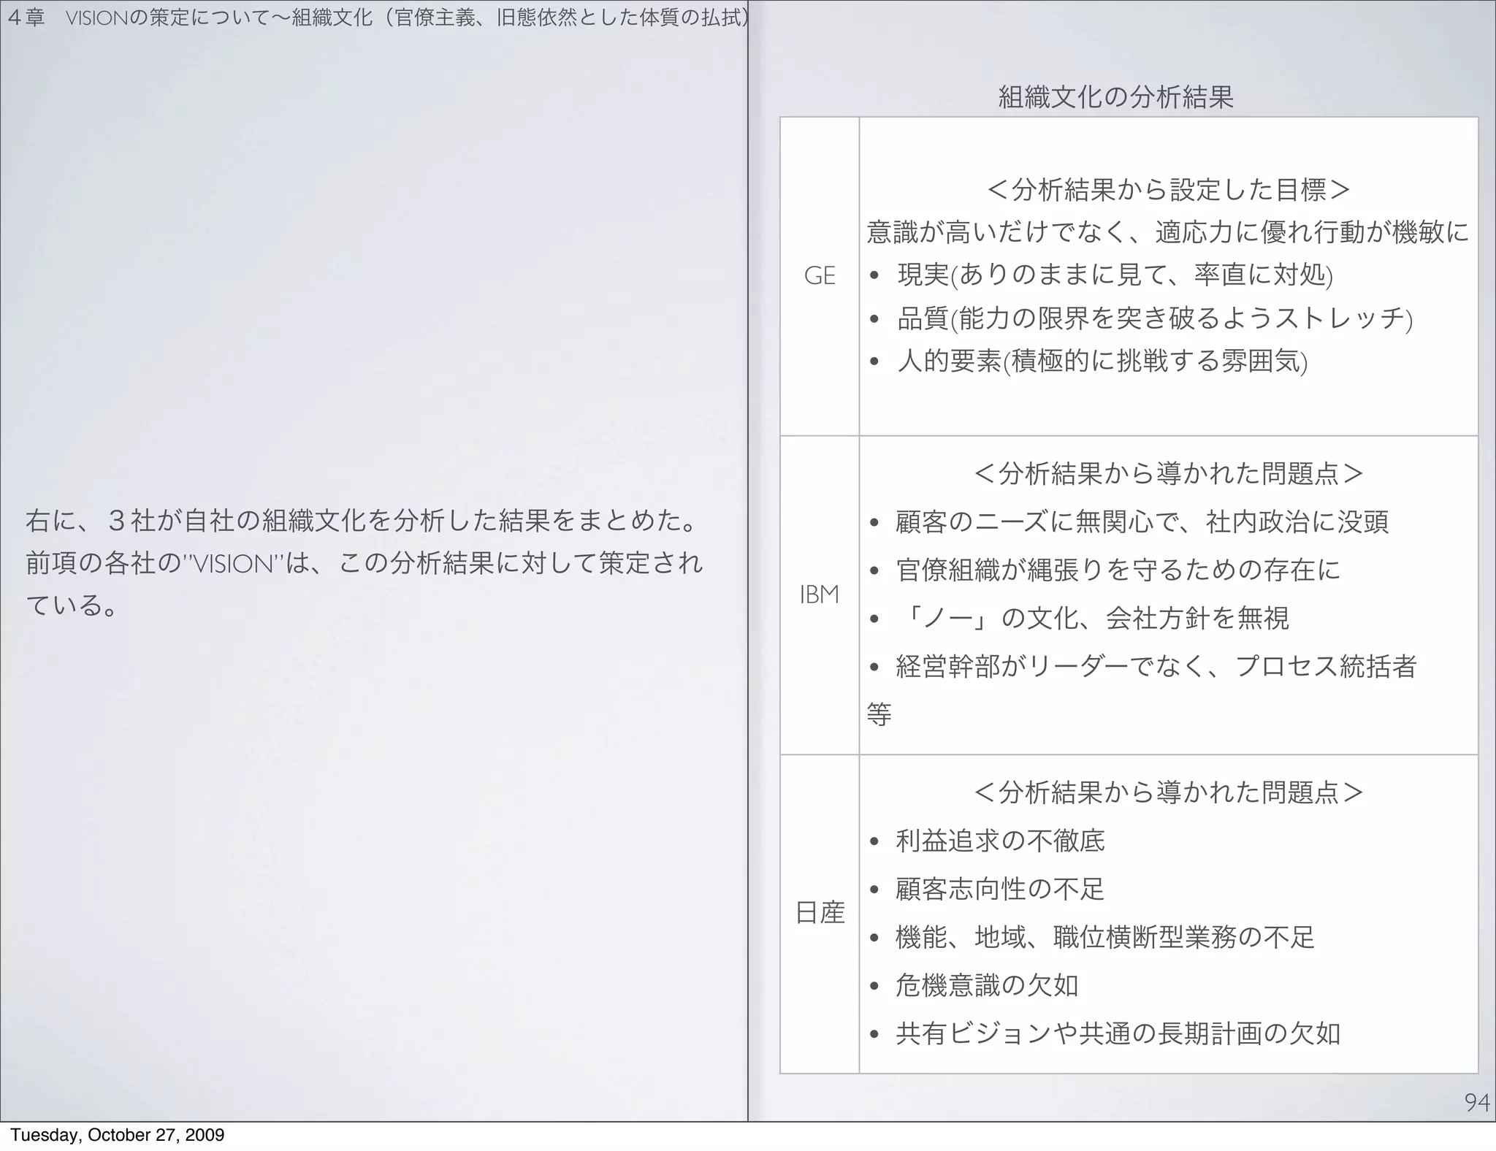Select the IBM row label cell

[x=819, y=595]
